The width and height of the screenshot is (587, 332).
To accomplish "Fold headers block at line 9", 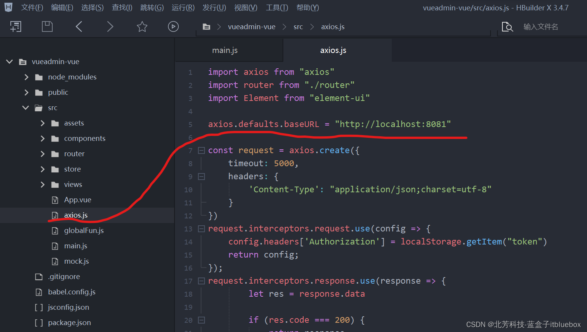I will tap(201, 177).
